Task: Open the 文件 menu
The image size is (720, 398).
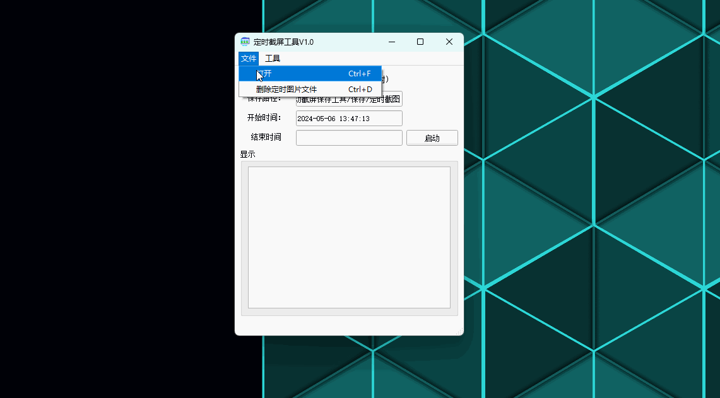Action: point(249,58)
